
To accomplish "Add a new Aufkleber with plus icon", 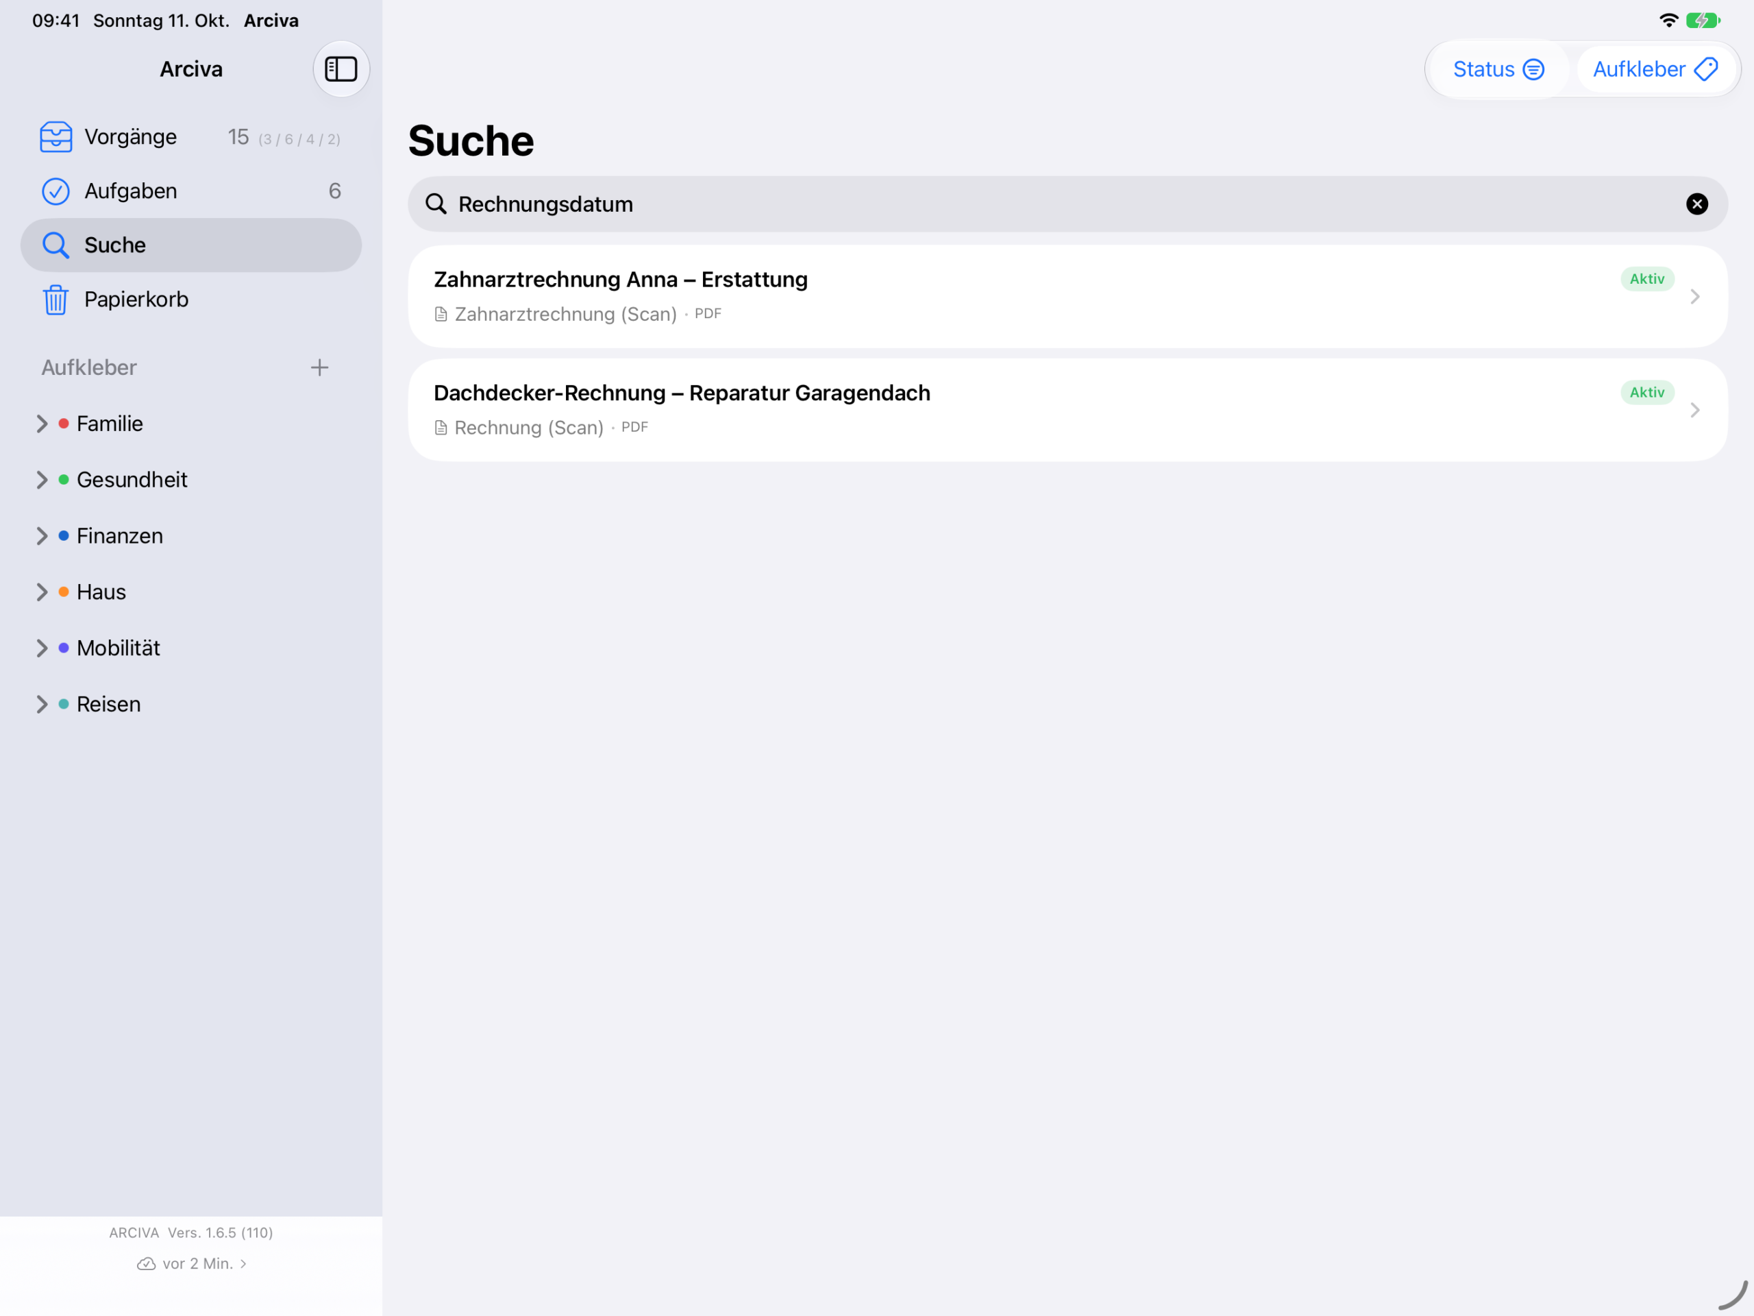I will tap(319, 367).
